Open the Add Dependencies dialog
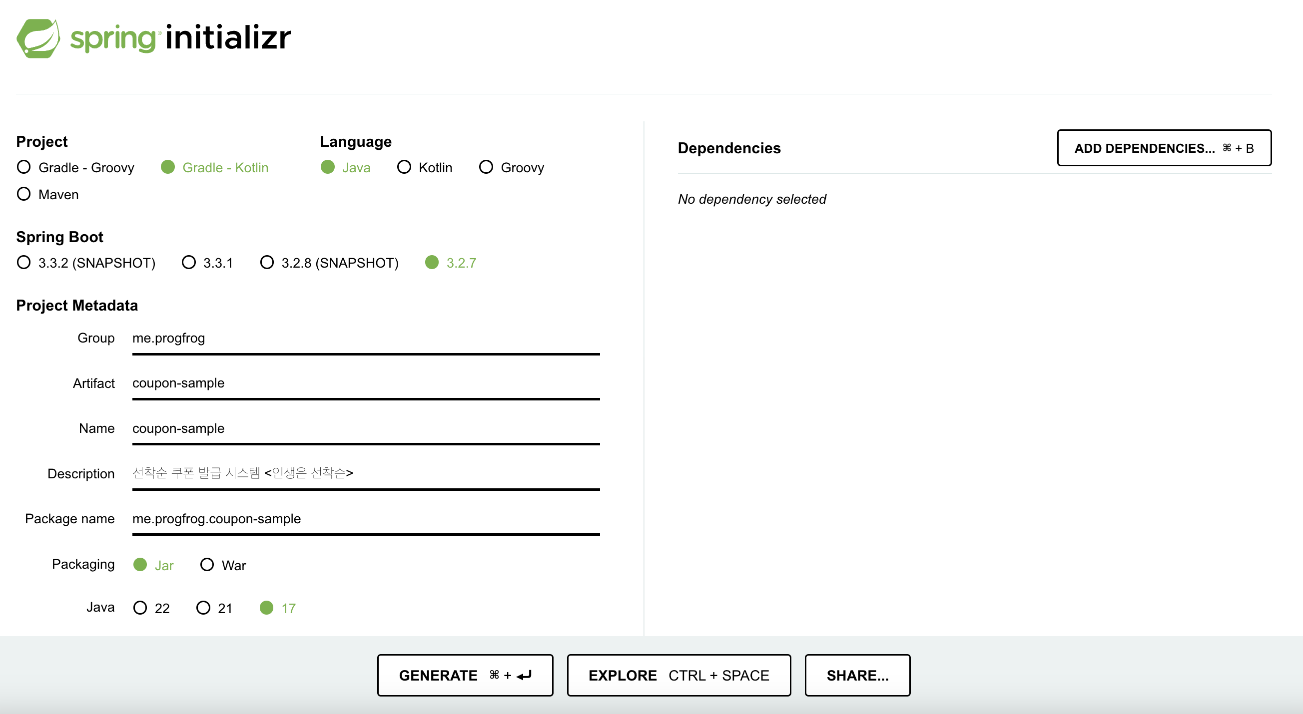This screenshot has height=714, width=1303. point(1164,148)
